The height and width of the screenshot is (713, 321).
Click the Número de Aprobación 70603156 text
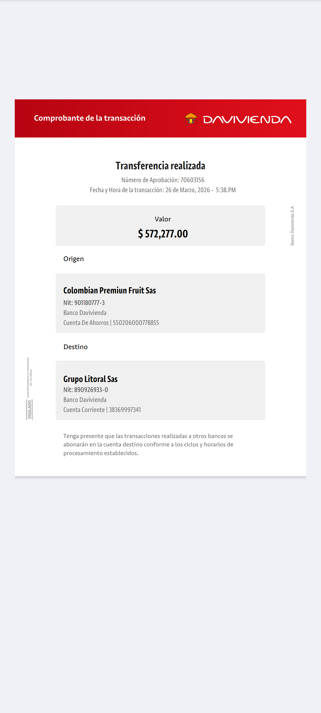[163, 180]
